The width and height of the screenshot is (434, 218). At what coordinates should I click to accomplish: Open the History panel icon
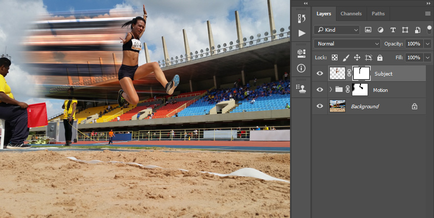coord(301,18)
